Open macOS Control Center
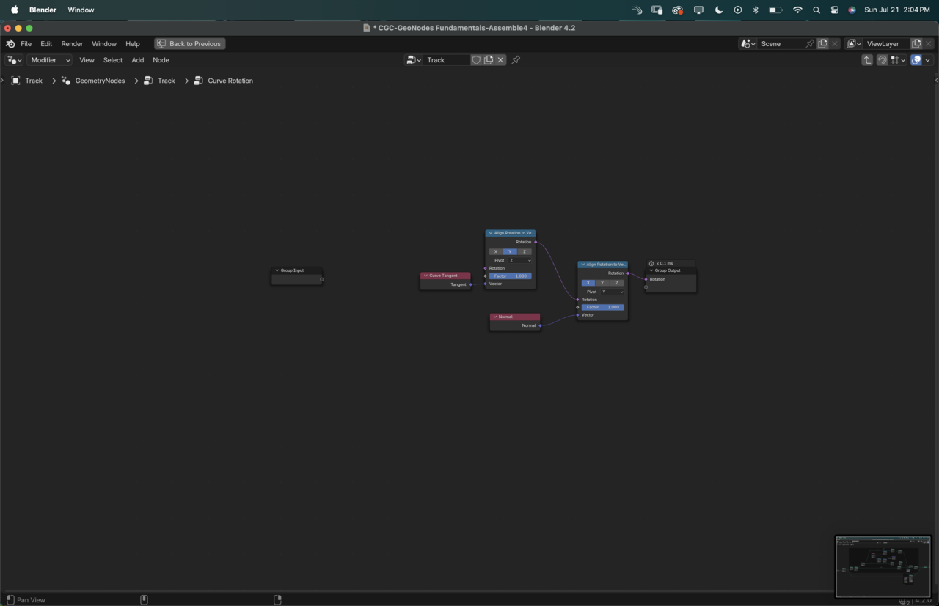The height and width of the screenshot is (606, 939). point(835,10)
